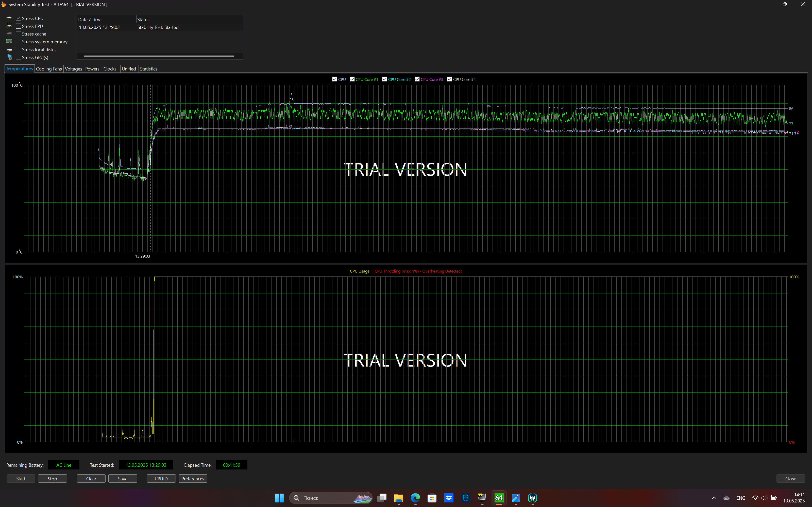Click the 13:29:03 timeline marker label
This screenshot has height=507, width=812.
pos(143,256)
